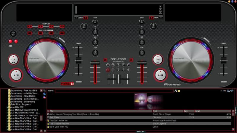The height and width of the screenshot is (133, 237).
Task: Select panel button 3 in top display
Action: [x=161, y=12]
